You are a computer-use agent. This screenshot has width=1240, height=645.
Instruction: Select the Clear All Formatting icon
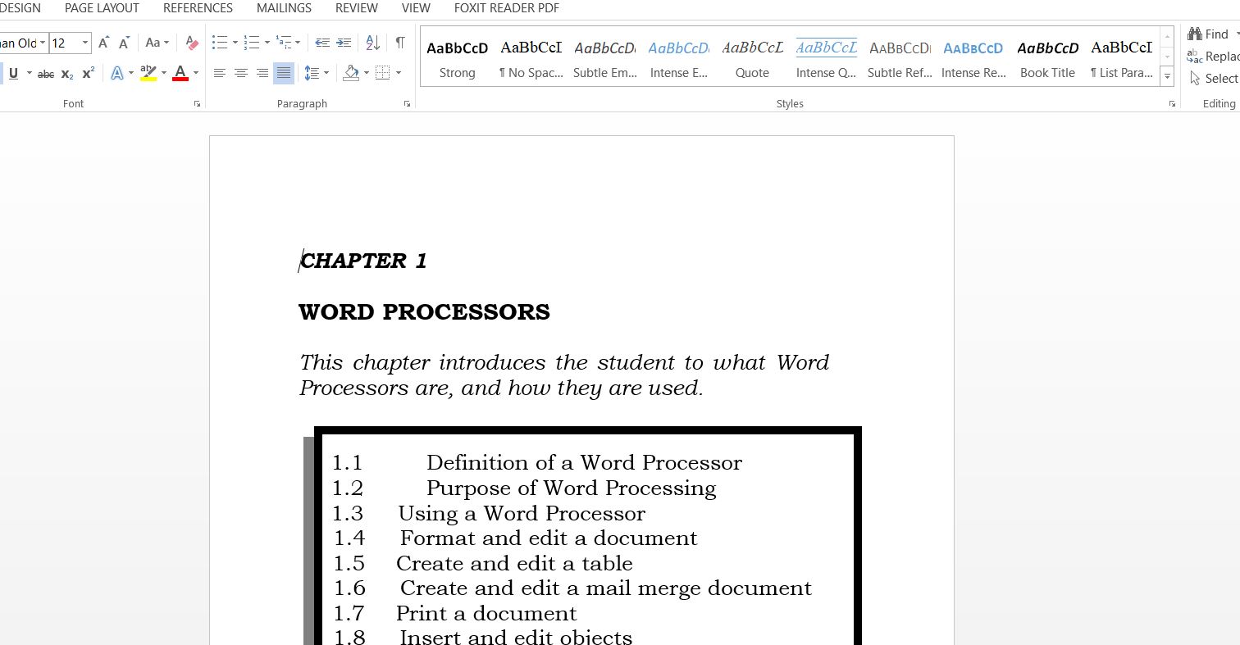191,43
